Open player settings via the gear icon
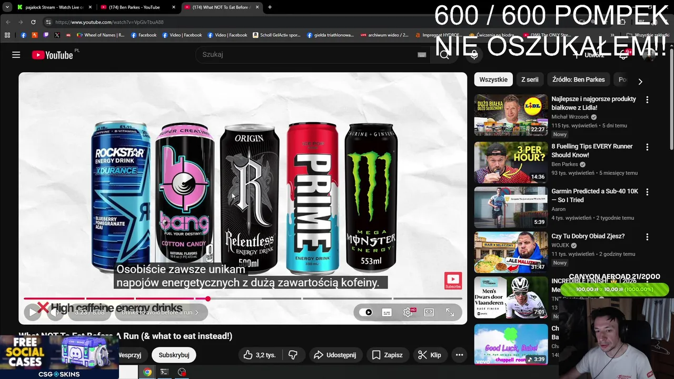 tap(408, 312)
